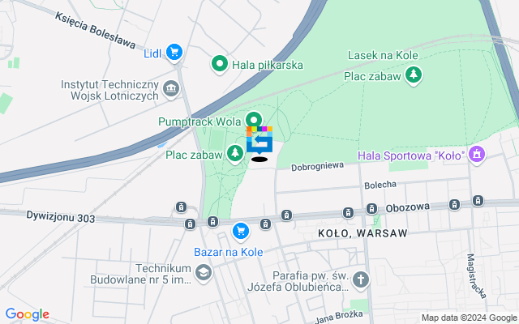Open the Hala Sportowa "Koło" purple pin

coord(477,155)
